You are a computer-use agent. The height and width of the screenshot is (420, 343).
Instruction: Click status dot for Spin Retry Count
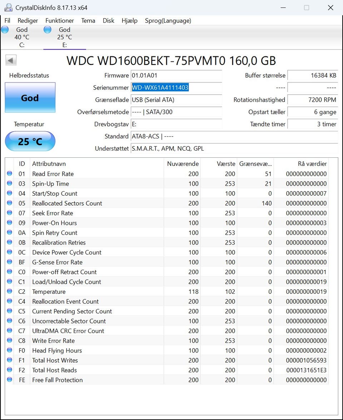(x=10, y=232)
